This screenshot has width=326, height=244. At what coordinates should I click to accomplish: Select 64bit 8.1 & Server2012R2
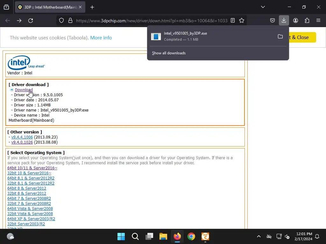(31, 178)
